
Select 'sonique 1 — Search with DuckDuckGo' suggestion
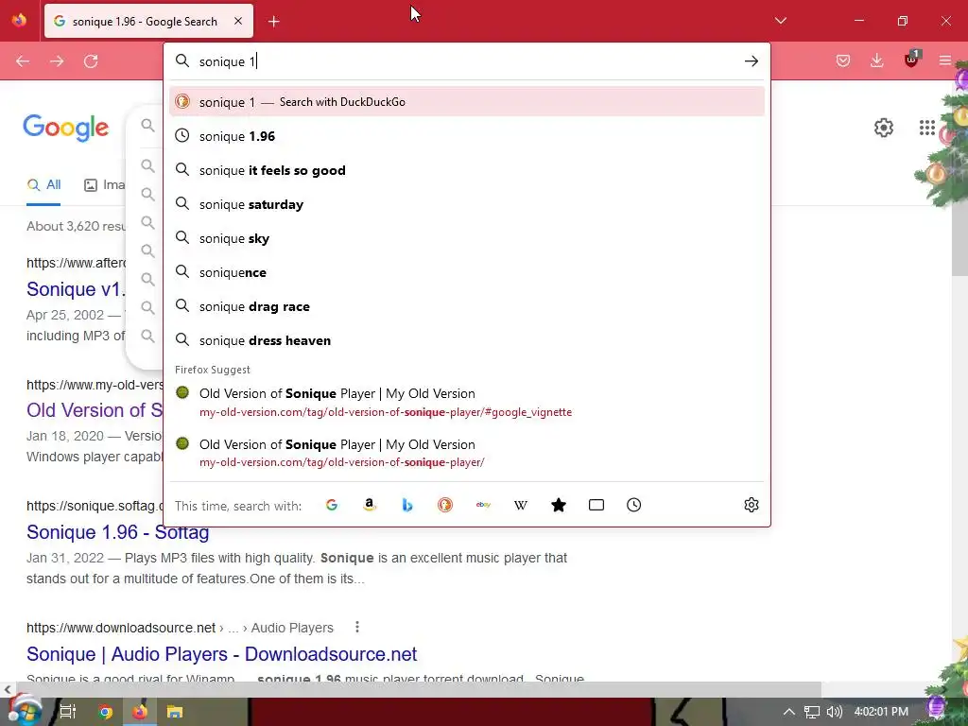(x=467, y=102)
